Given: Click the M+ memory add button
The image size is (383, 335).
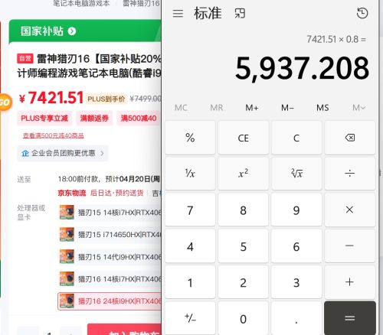Looking at the screenshot, I should pos(252,108).
